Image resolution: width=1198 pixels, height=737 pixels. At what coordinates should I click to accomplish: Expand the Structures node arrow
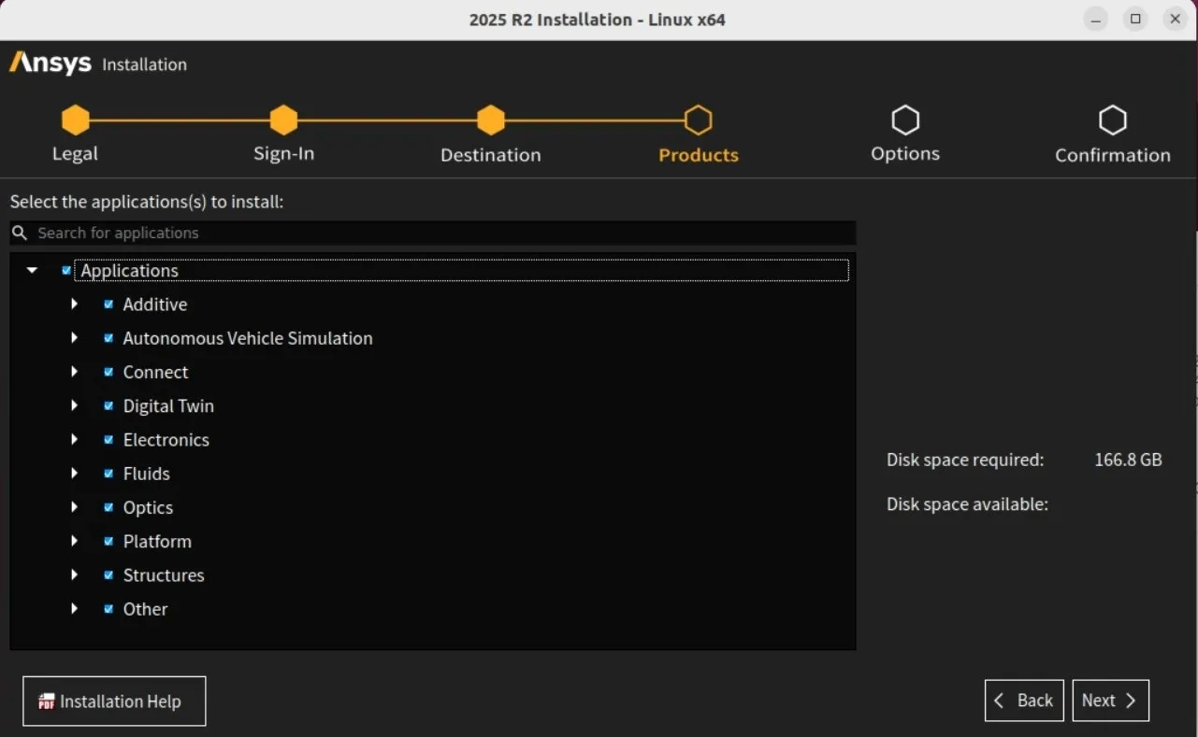(x=75, y=575)
